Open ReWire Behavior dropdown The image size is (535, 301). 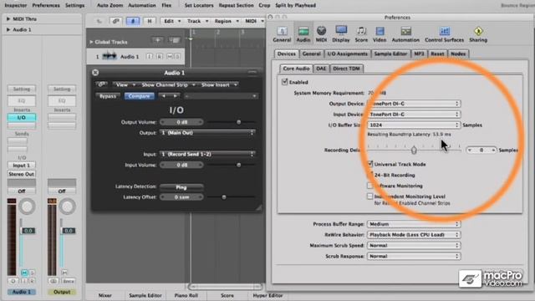click(414, 235)
